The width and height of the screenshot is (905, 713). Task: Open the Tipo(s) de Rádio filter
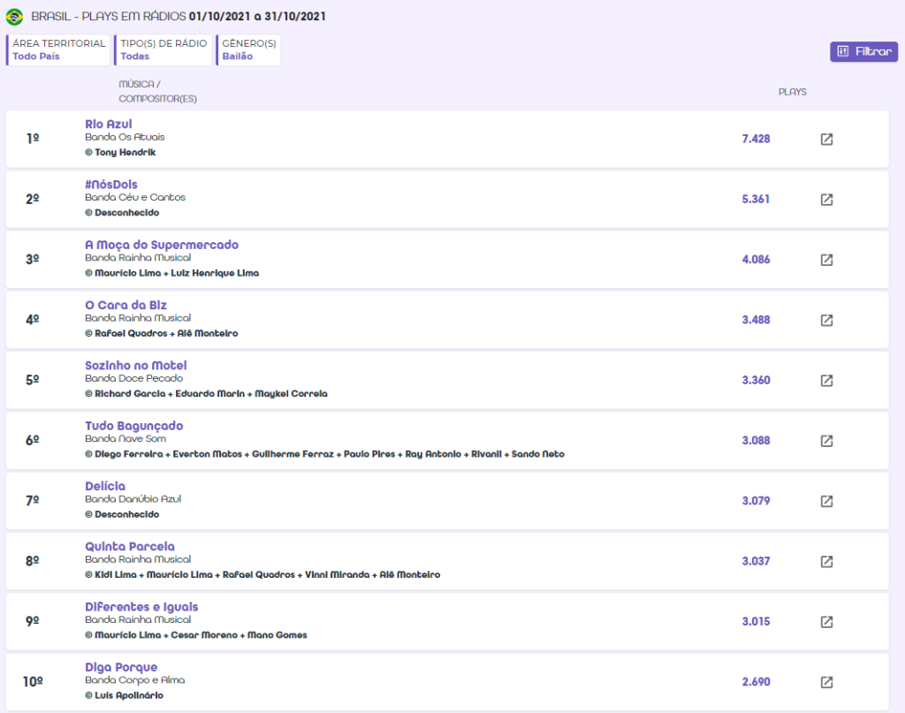[164, 49]
